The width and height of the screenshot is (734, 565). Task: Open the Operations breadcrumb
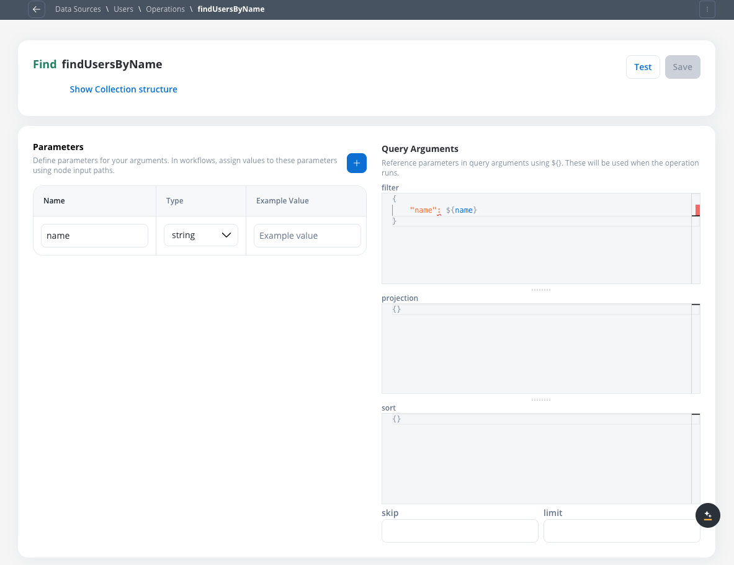pos(165,9)
